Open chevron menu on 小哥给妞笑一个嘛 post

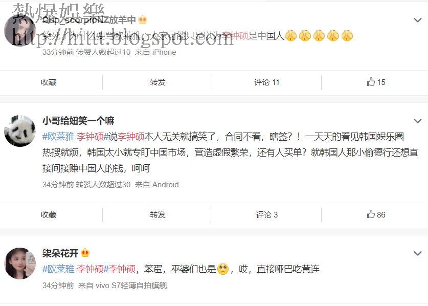point(418,121)
